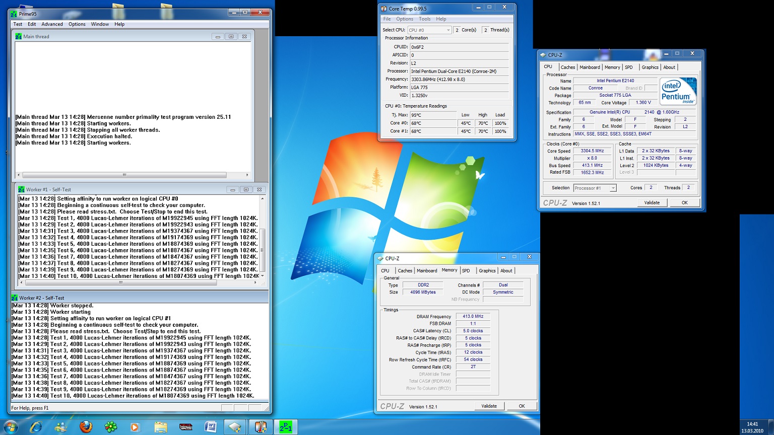Switch to CPU tab in lower CPU-Z
774x435 pixels.
coord(385,271)
